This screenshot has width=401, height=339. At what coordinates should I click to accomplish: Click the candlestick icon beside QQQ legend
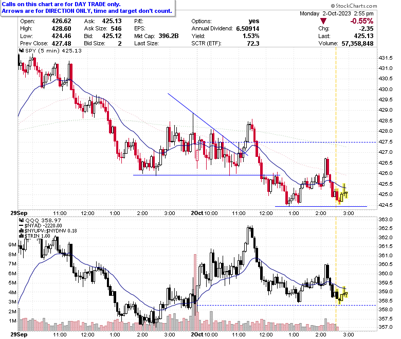coord(21,220)
